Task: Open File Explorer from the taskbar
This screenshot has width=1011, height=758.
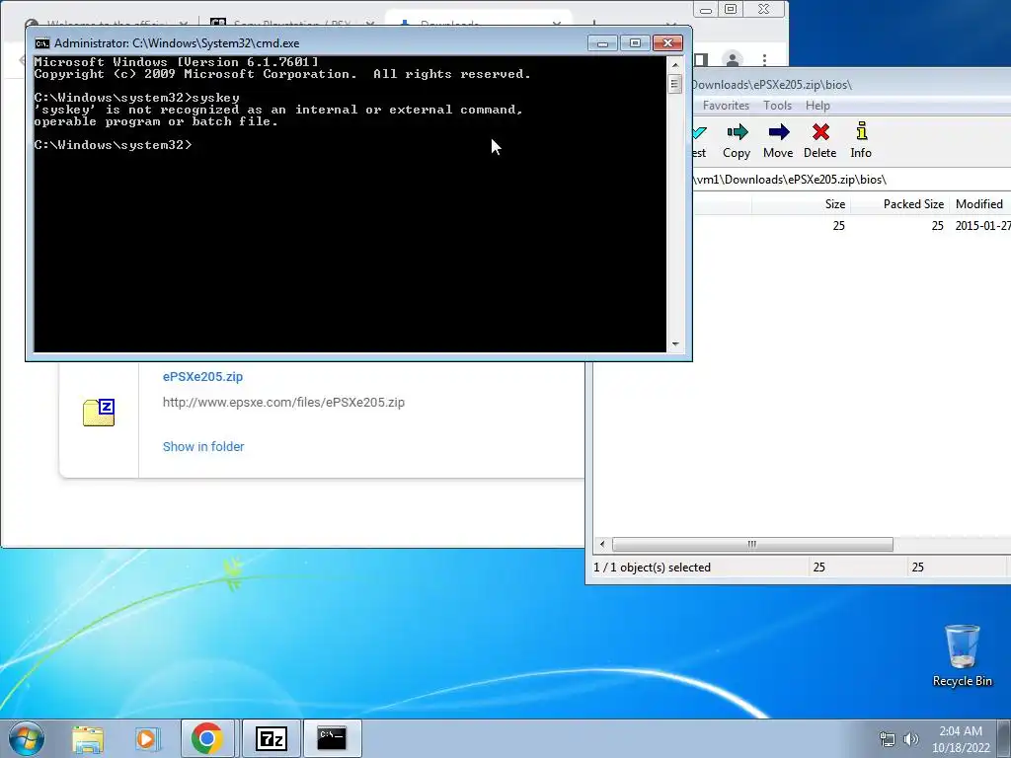Action: pos(88,738)
